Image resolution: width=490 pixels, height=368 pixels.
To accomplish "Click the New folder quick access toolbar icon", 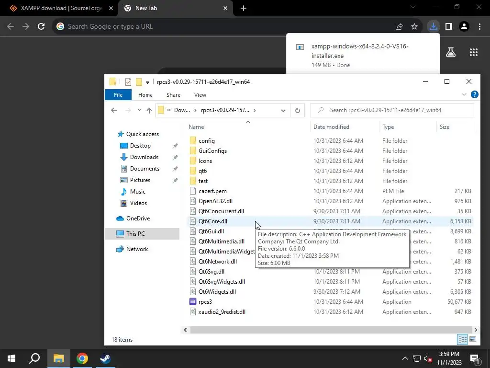I will (x=139, y=82).
